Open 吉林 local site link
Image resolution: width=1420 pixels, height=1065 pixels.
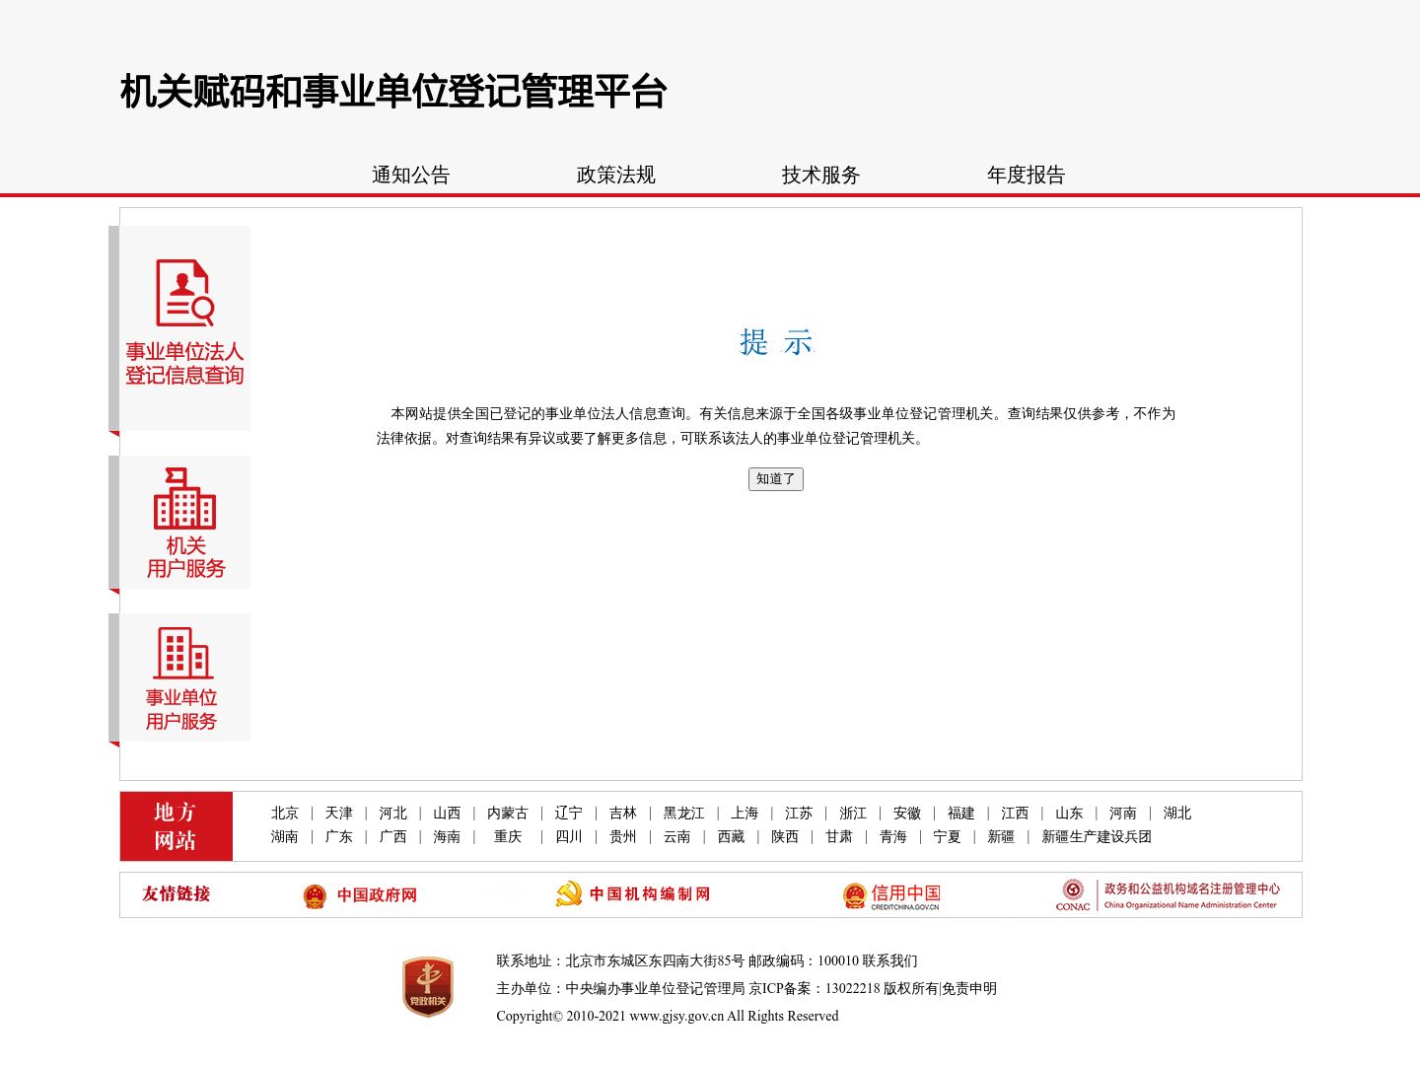coord(623,814)
